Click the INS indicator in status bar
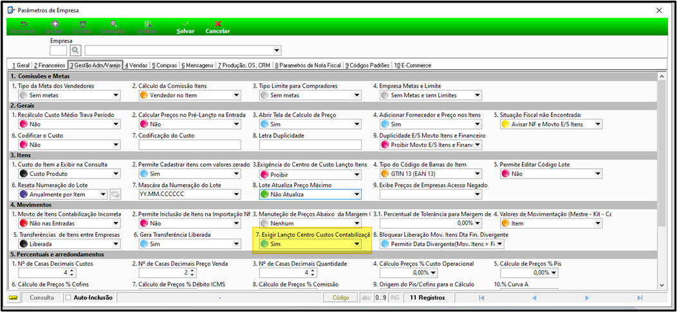677x312 pixels. (394, 298)
